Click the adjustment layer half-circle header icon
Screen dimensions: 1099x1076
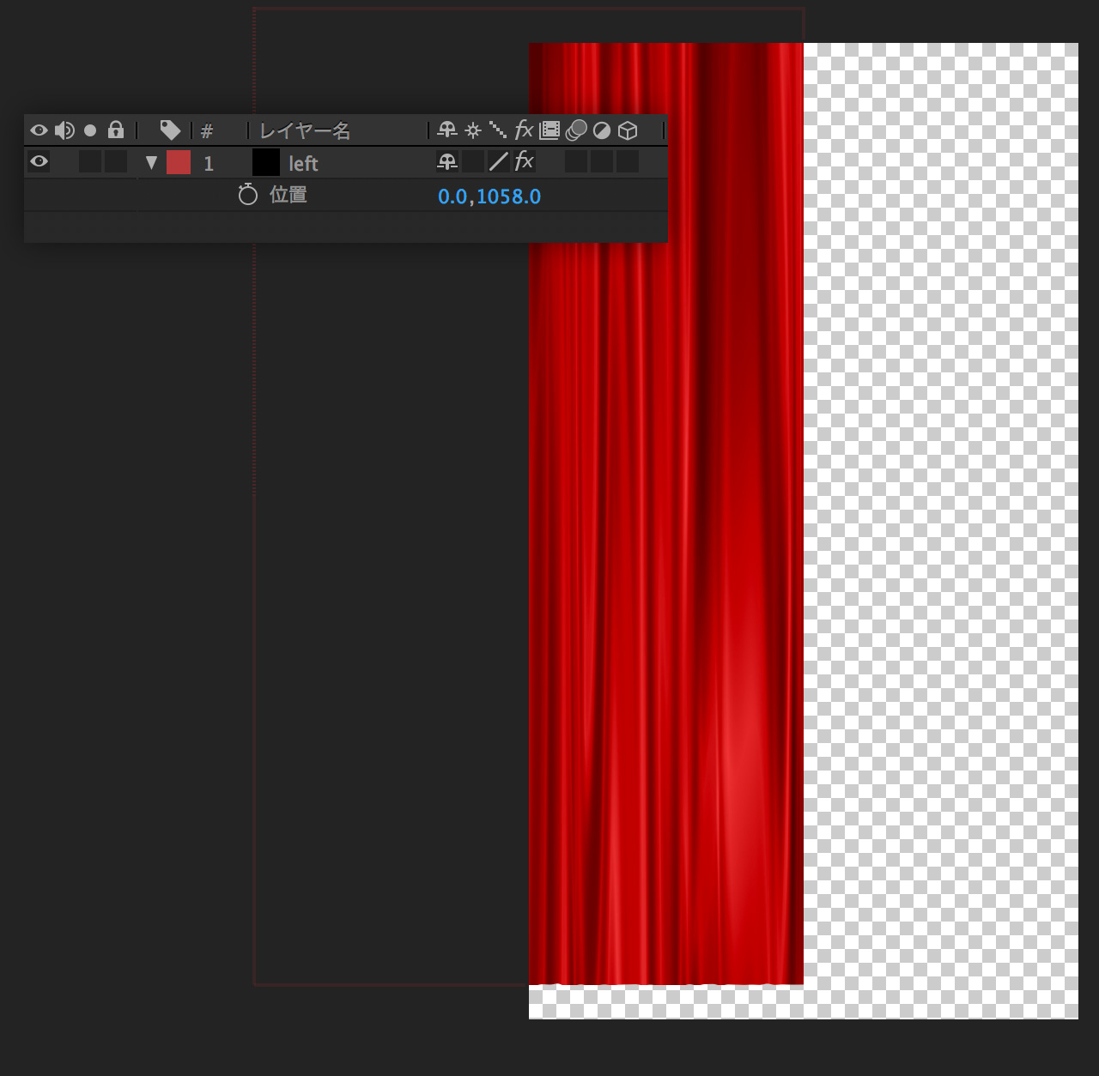point(602,130)
